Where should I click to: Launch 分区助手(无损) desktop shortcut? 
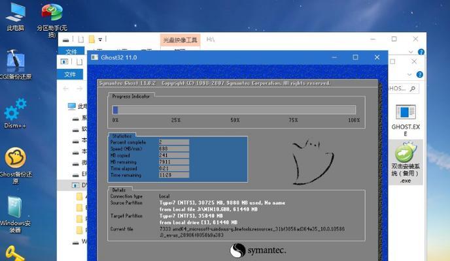(x=52, y=20)
